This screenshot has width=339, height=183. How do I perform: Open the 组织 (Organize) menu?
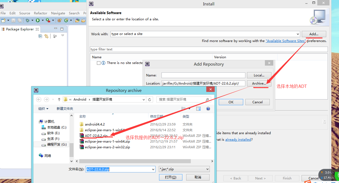[43, 108]
